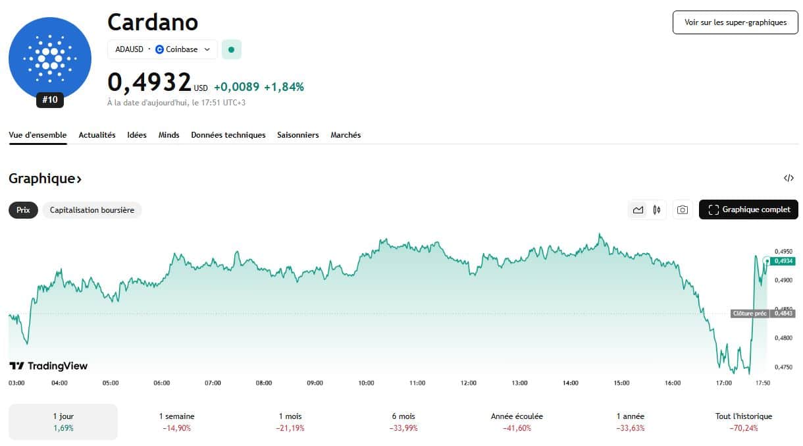Take a chart snapshot with camera icon
The image size is (803, 446).
pyautogui.click(x=683, y=210)
